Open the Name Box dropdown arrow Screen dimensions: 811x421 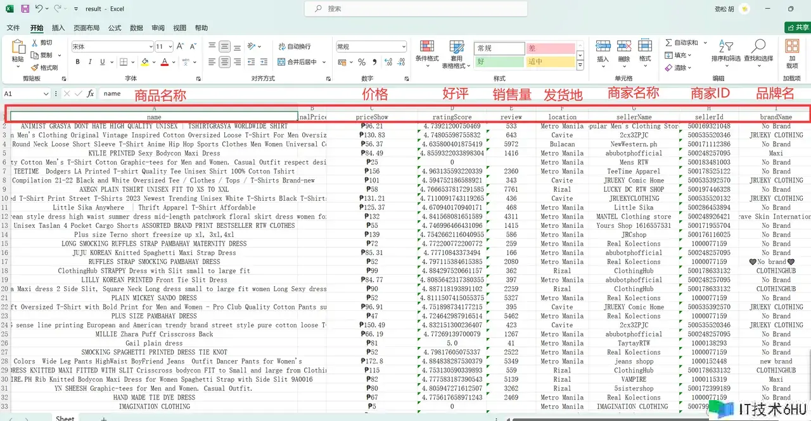coord(46,94)
